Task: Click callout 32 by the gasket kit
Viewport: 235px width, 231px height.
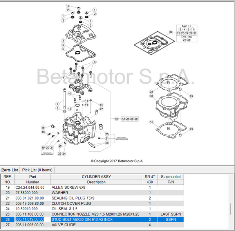Action: 171,32
